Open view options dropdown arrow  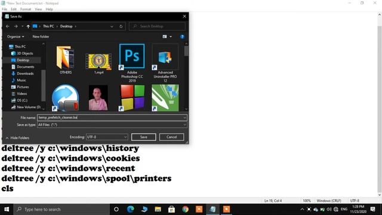(x=171, y=36)
